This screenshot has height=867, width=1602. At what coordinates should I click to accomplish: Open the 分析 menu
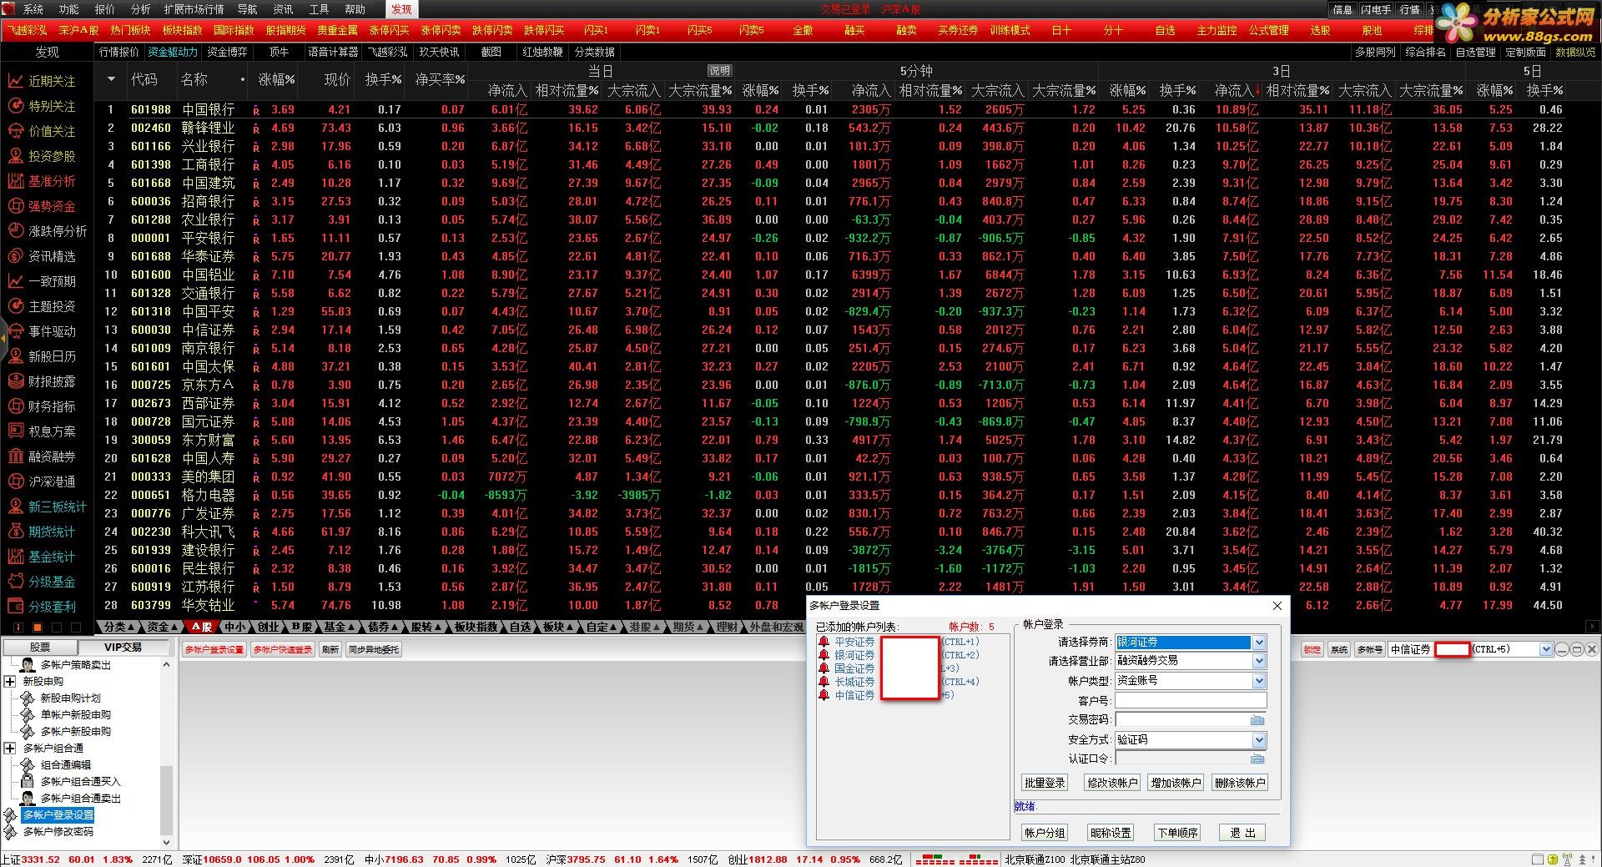(140, 9)
